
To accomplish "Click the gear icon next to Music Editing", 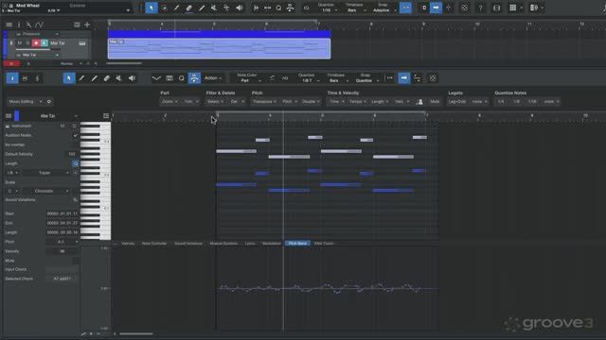I will coord(48,101).
